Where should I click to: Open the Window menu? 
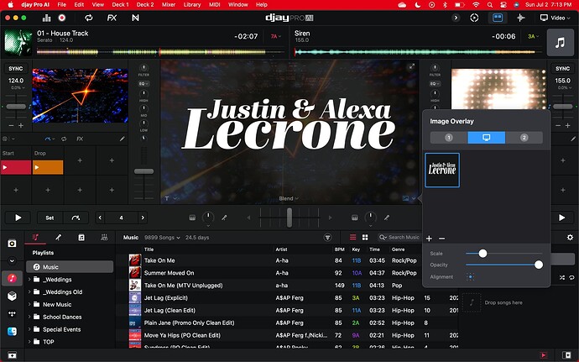237,4
